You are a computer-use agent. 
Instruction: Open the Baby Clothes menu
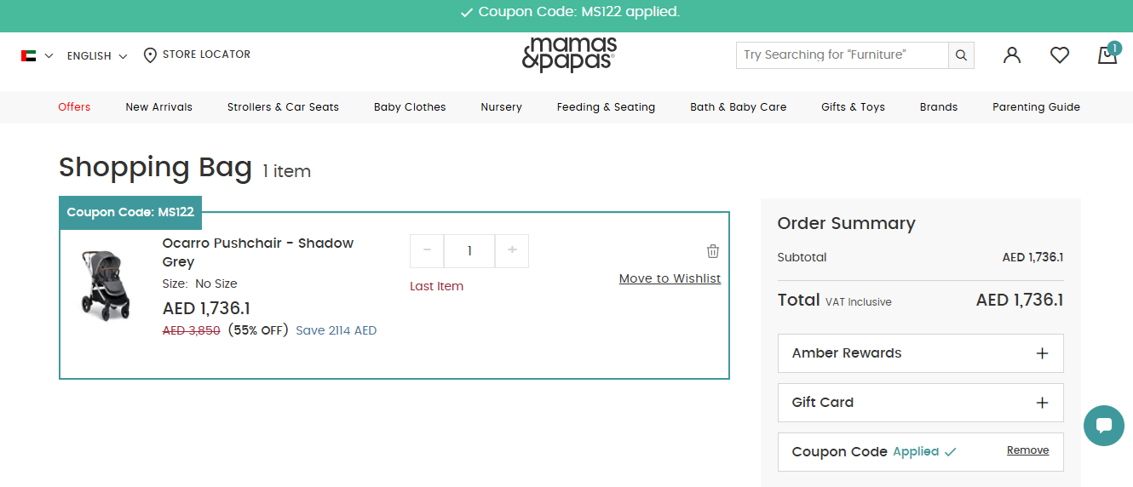pyautogui.click(x=410, y=107)
